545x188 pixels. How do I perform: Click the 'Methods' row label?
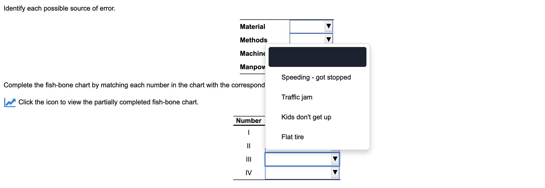[x=254, y=40]
